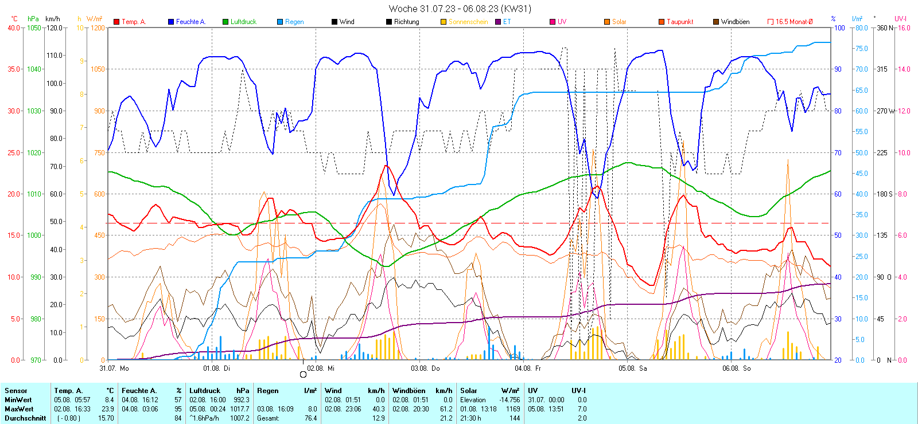Select the maximum temperature value 23.9
This screenshot has height=424, width=918.
click(108, 409)
